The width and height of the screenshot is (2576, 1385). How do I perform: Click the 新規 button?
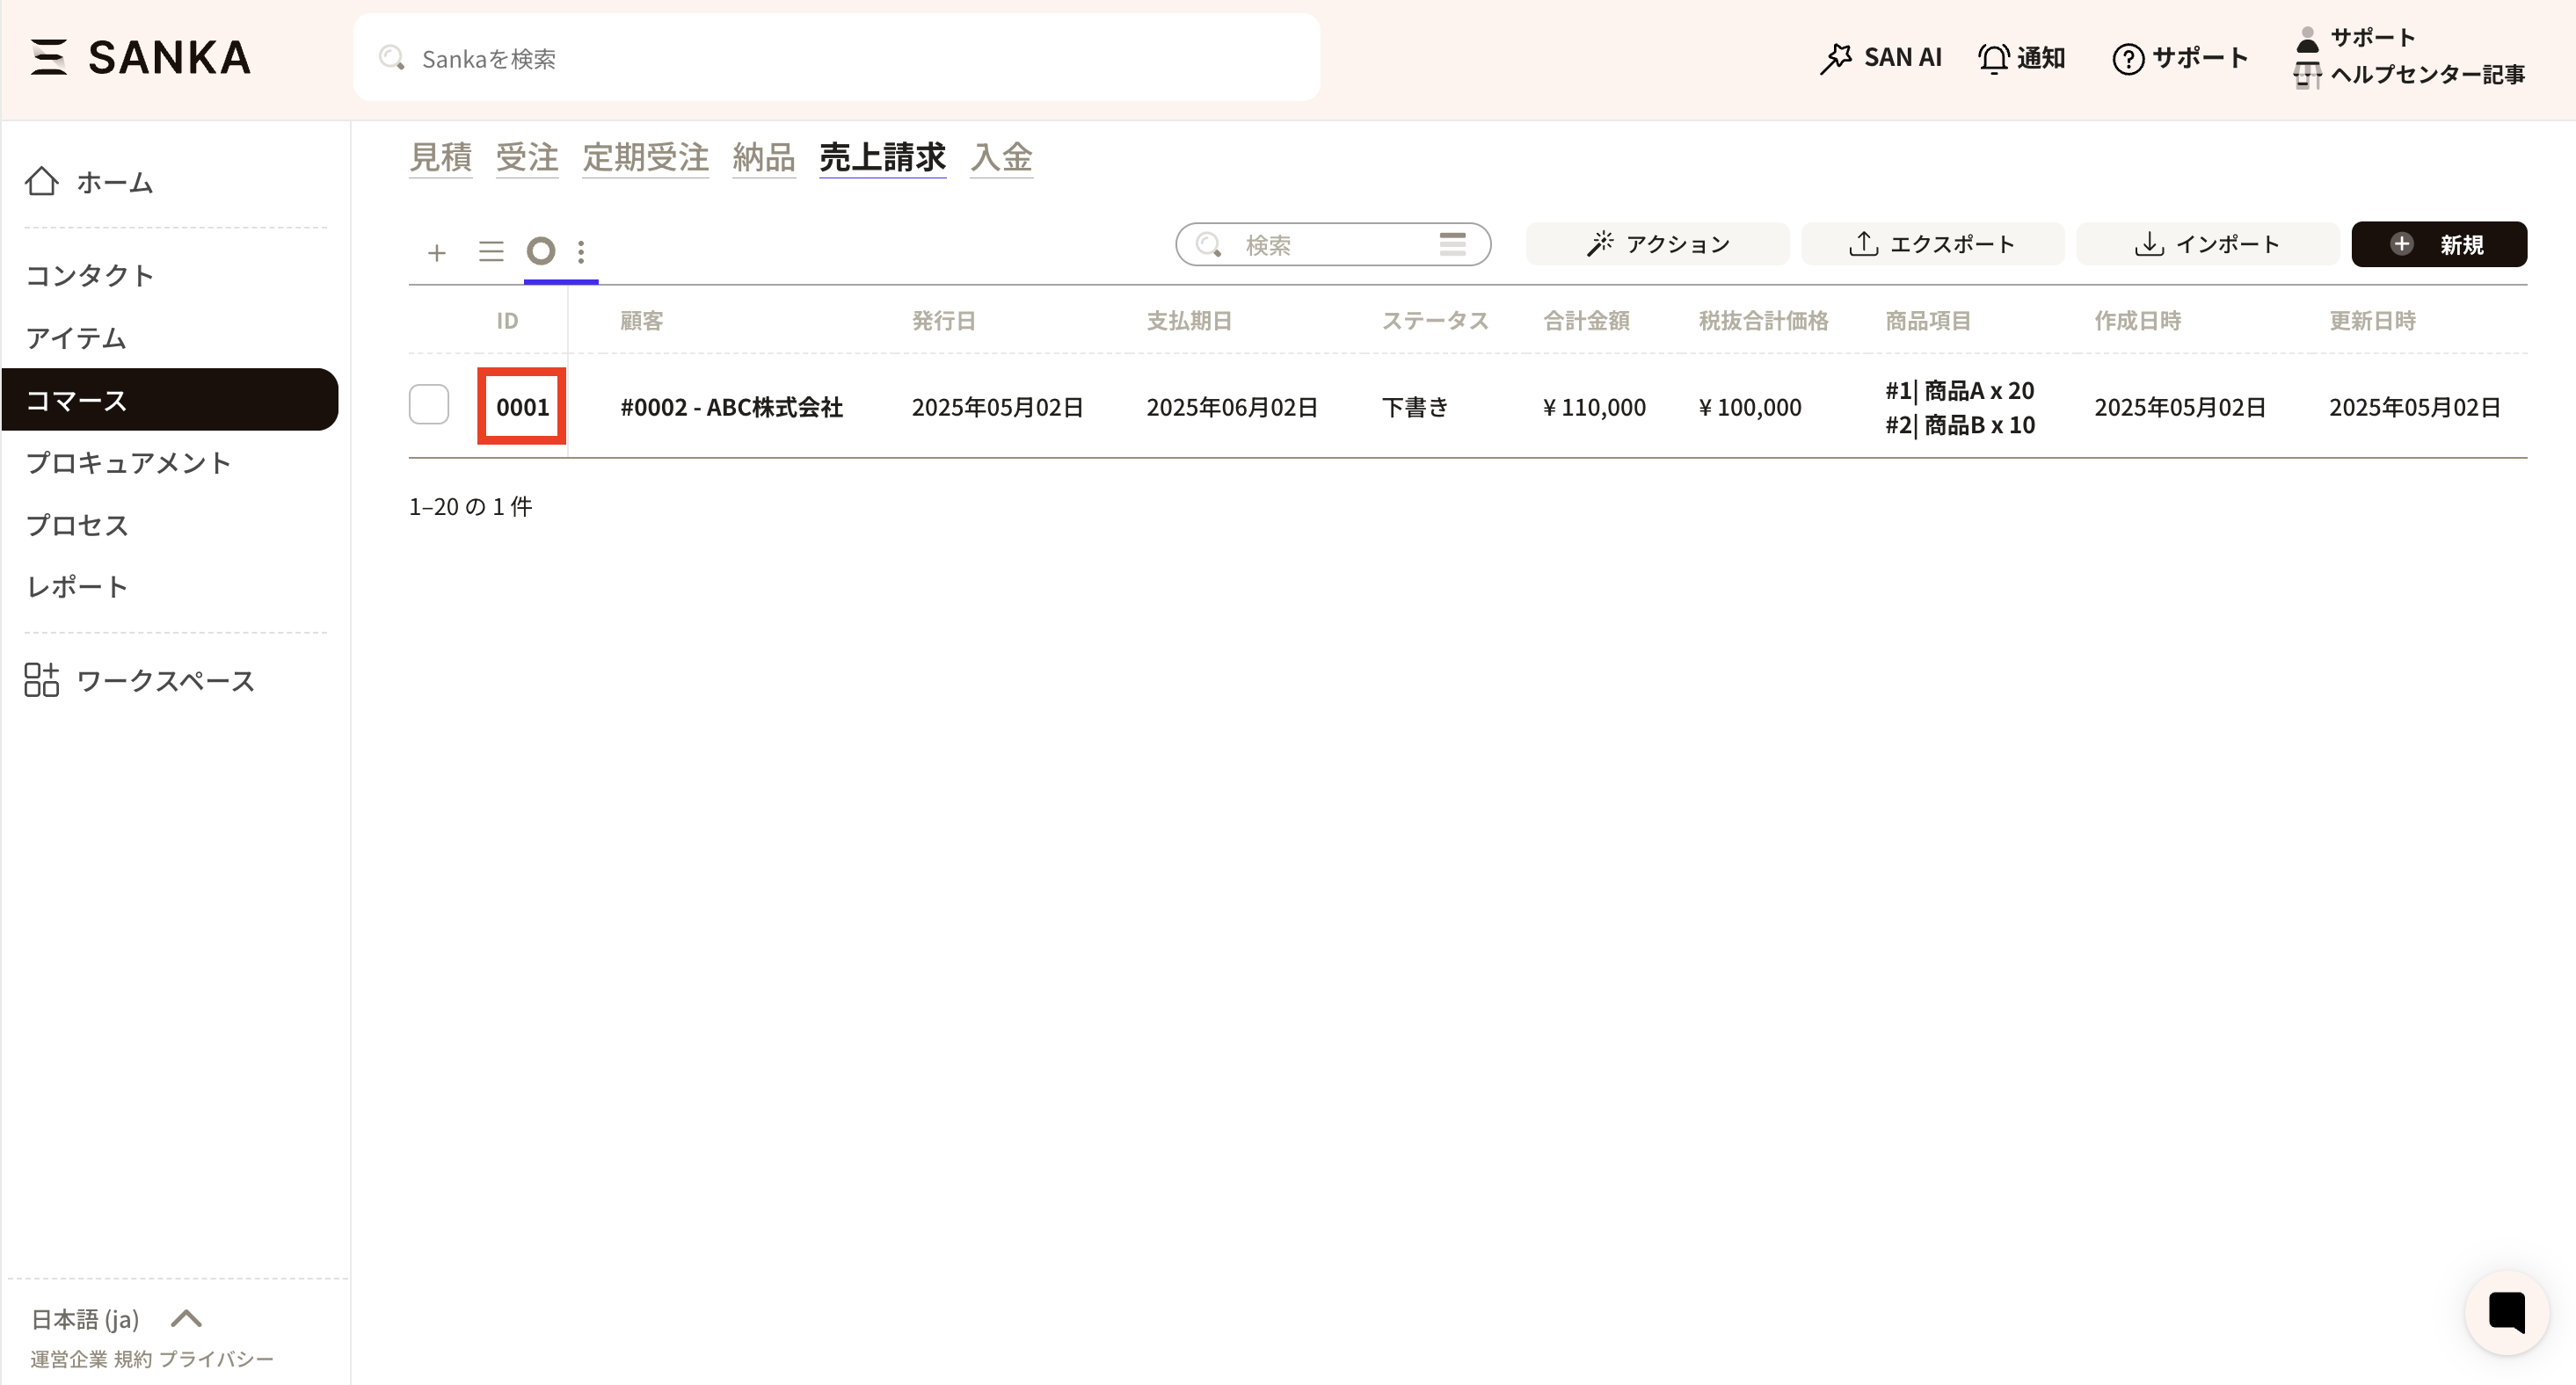pos(2438,243)
